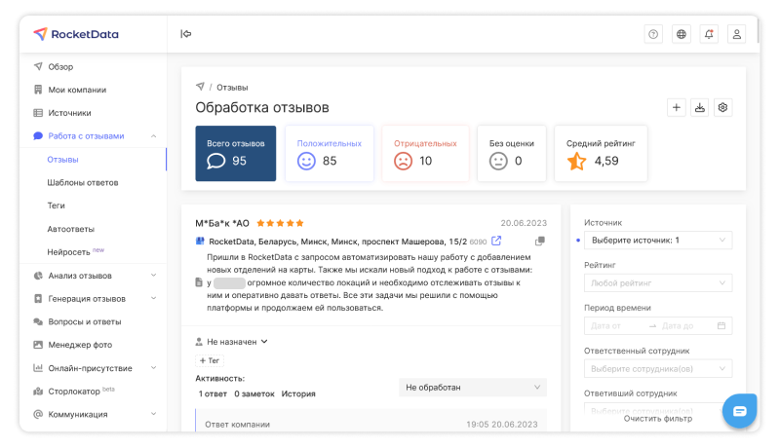Open the rating filter dropdown
Image resolution: width=780 pixels, height=448 pixels.
[658, 283]
